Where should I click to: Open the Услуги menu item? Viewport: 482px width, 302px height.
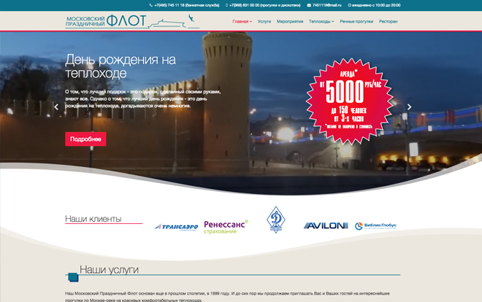(x=264, y=21)
